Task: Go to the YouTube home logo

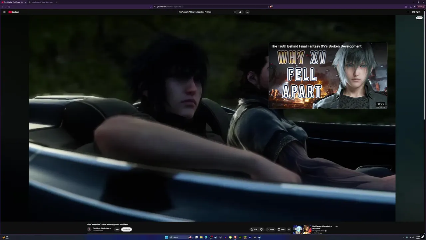Action: pyautogui.click(x=14, y=12)
